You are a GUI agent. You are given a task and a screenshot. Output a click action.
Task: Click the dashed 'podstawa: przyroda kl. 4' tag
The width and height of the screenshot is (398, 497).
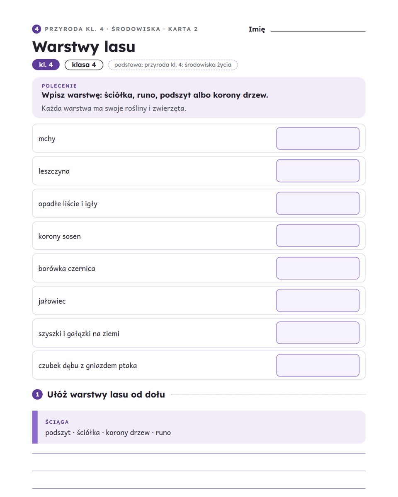click(173, 65)
